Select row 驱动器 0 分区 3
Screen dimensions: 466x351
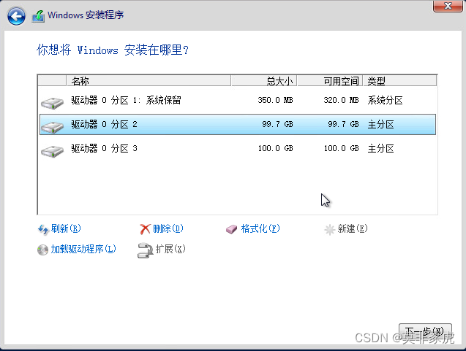[238, 148]
